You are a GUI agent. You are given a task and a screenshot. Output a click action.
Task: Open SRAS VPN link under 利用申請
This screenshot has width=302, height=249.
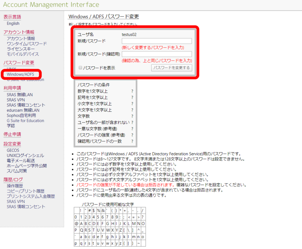click(16, 100)
